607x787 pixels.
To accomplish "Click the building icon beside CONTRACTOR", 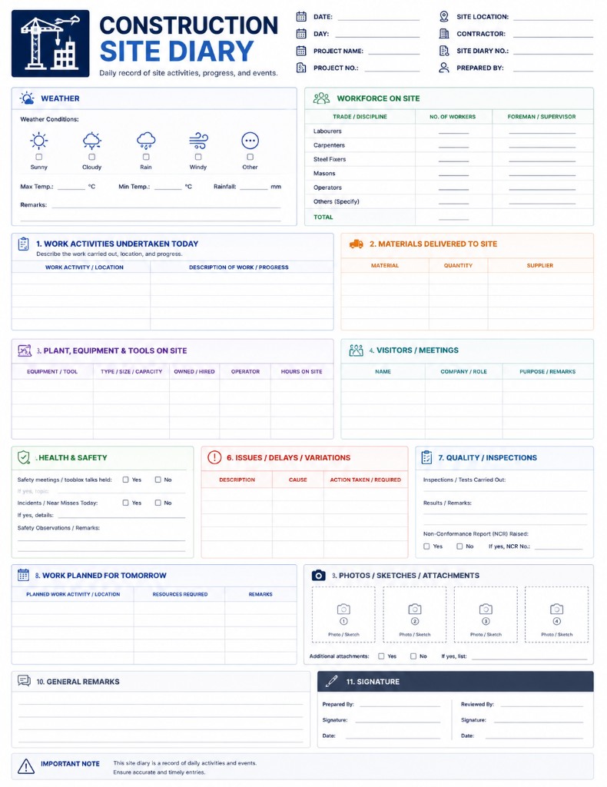I will coord(444,34).
